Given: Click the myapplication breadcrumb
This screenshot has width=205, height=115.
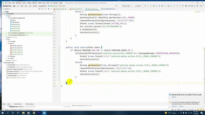Looking at the screenshot, I should (x=42, y=6).
